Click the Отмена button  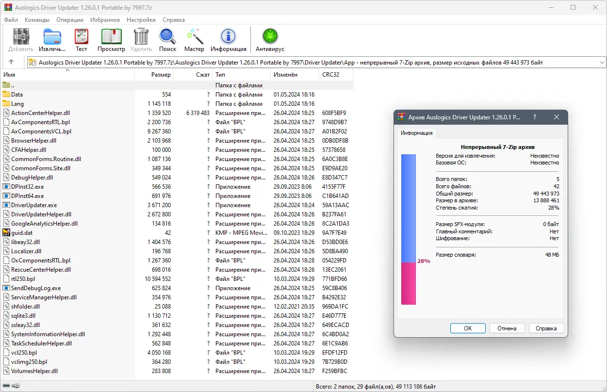click(x=507, y=328)
